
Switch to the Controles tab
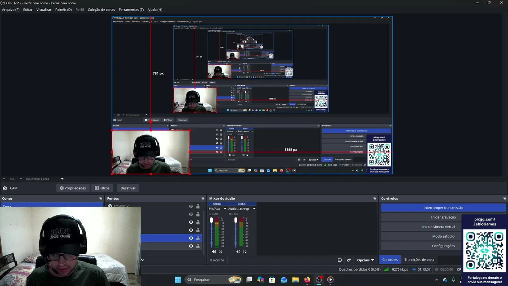pyautogui.click(x=390, y=260)
